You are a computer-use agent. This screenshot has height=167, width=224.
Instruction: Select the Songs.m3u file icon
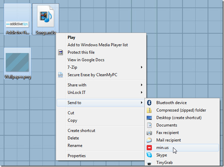click(46, 16)
